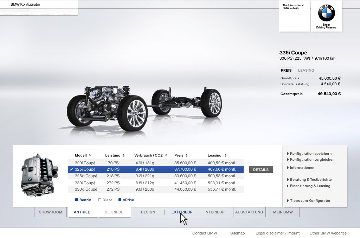
Task: Open the DESIGN tab
Action: (148, 212)
